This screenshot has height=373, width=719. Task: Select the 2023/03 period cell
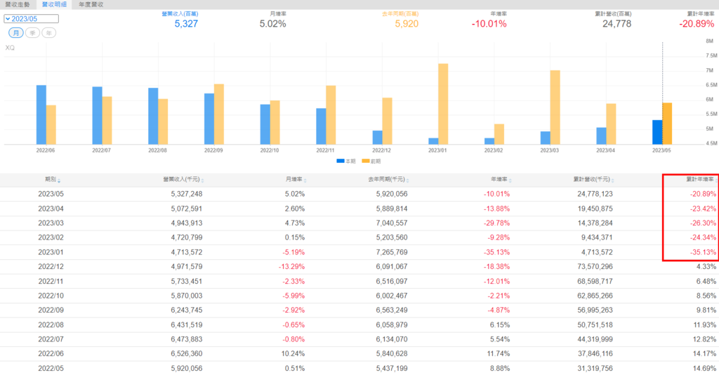[51, 223]
